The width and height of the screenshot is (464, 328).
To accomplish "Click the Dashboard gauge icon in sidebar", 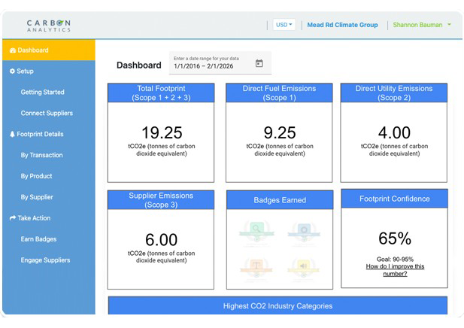I will (x=12, y=50).
